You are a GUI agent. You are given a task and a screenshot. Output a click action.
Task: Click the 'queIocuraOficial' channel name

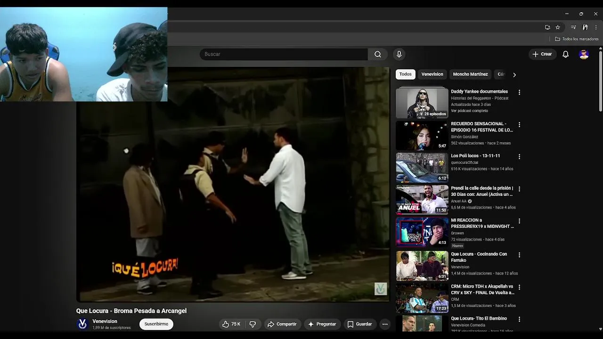pos(464,162)
